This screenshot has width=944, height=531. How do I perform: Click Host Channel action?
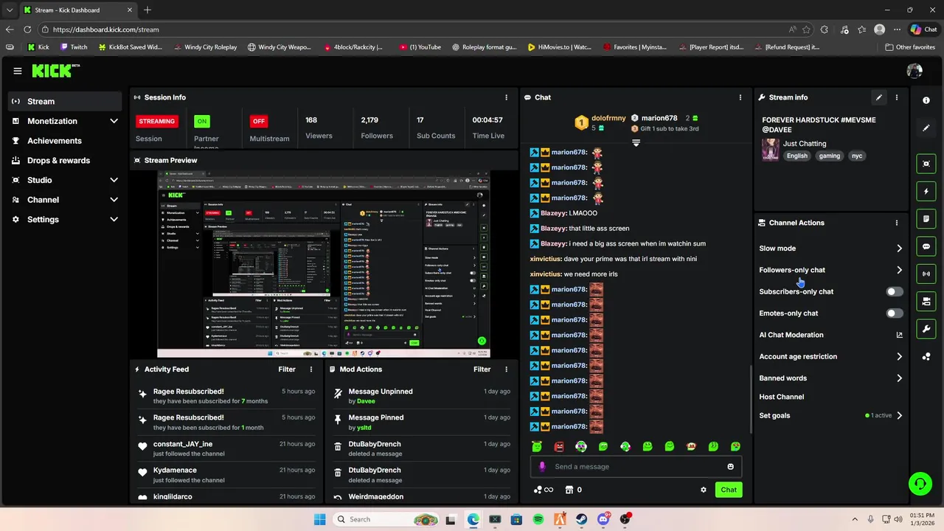pyautogui.click(x=781, y=397)
